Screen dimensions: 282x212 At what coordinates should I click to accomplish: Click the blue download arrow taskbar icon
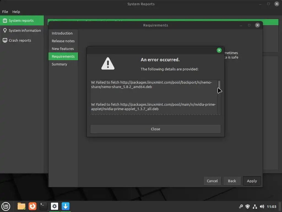(x=66, y=206)
